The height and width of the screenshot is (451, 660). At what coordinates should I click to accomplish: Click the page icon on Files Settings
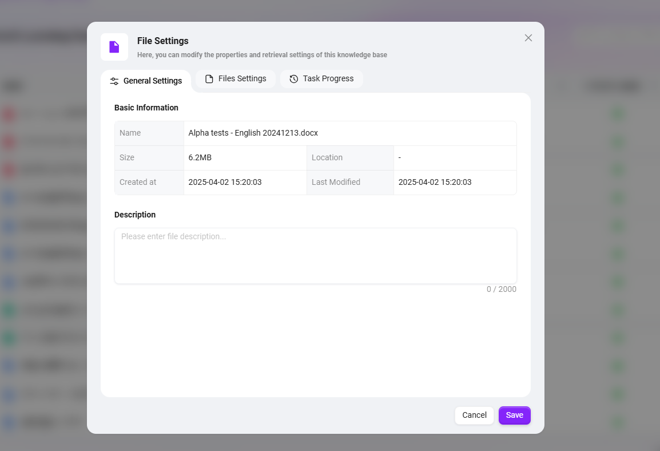(209, 79)
